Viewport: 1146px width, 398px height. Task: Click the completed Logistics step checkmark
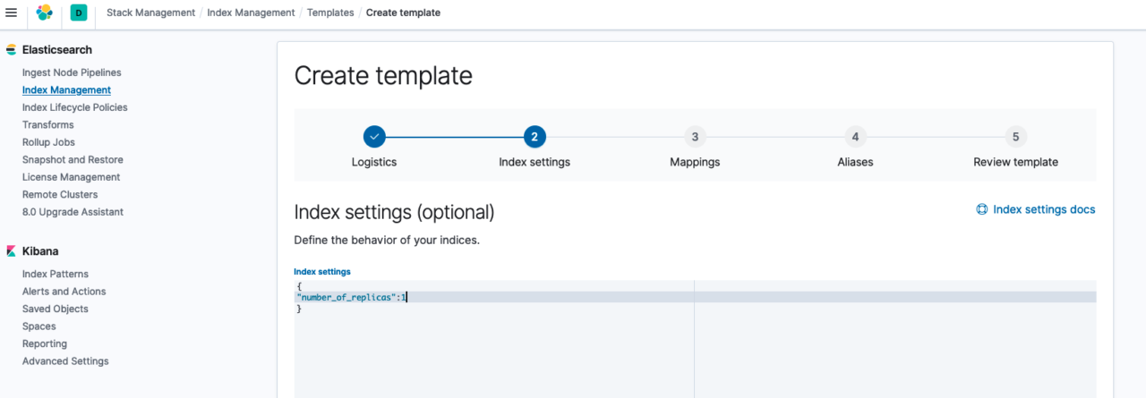point(374,137)
